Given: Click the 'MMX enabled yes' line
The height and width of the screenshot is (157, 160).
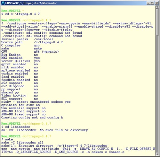Looking at the screenshot, I should click(x=20, y=58).
